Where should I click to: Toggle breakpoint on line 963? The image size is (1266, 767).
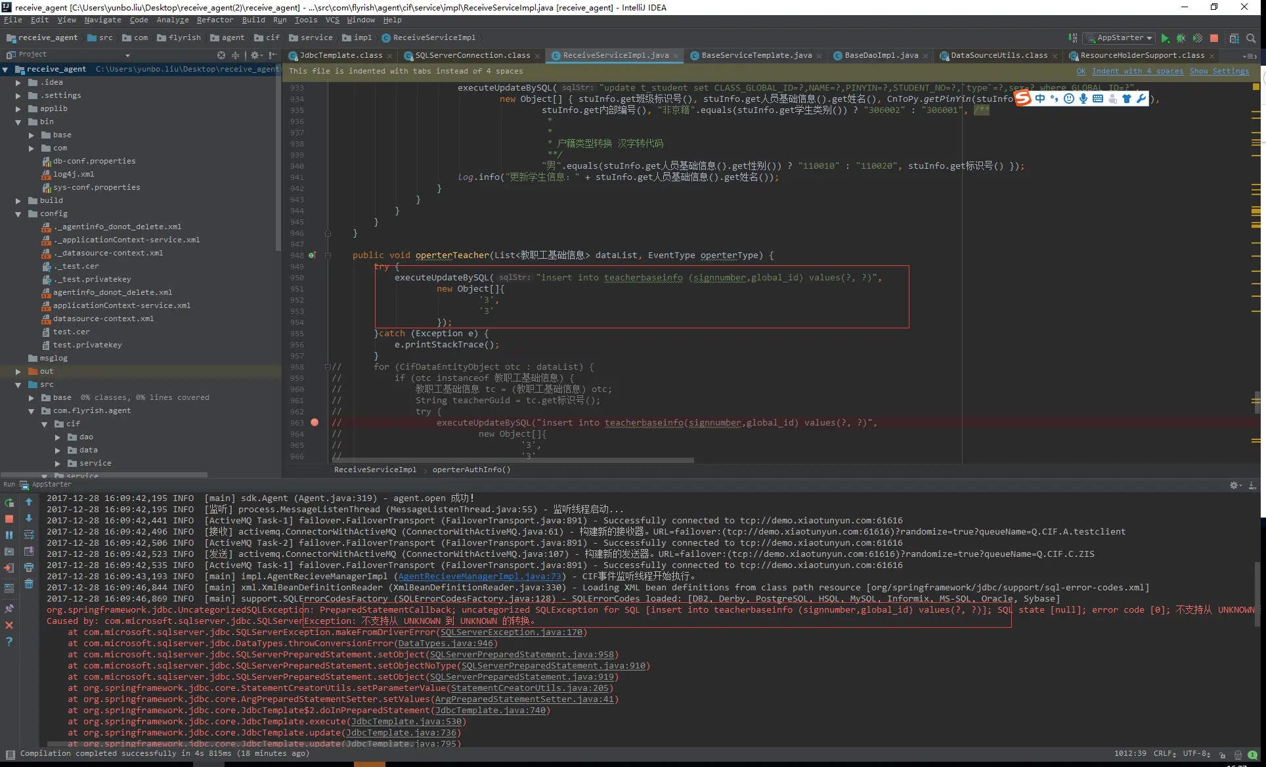click(x=315, y=423)
